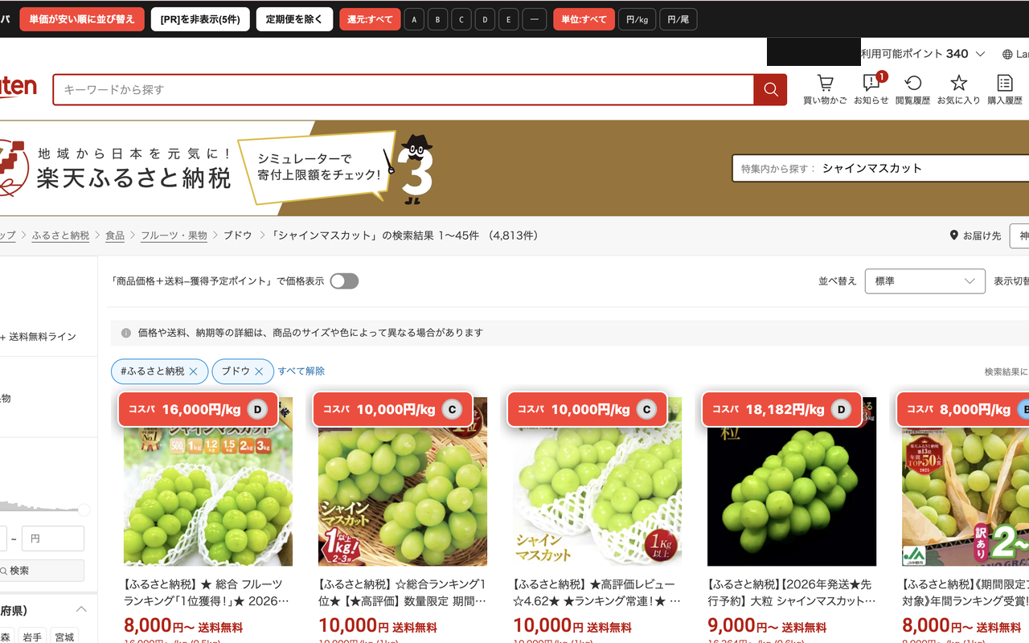
Task: Open product image for フルーツランキング「1位獲得！」 item
Action: click(x=208, y=481)
